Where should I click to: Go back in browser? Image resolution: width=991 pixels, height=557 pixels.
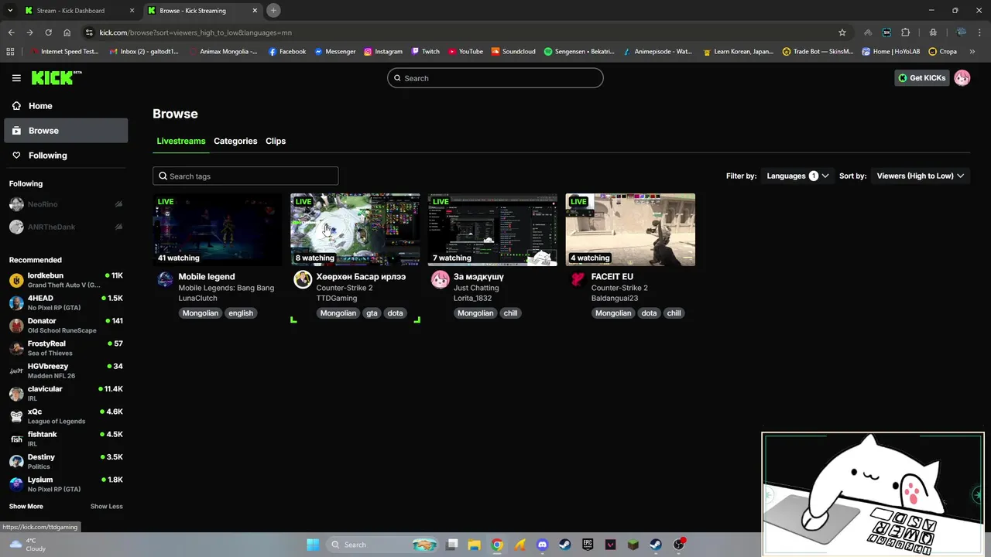[11, 32]
